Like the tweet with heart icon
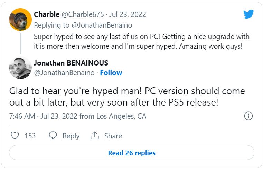Image resolution: width=263 pixels, height=169 pixels. pyautogui.click(x=15, y=135)
